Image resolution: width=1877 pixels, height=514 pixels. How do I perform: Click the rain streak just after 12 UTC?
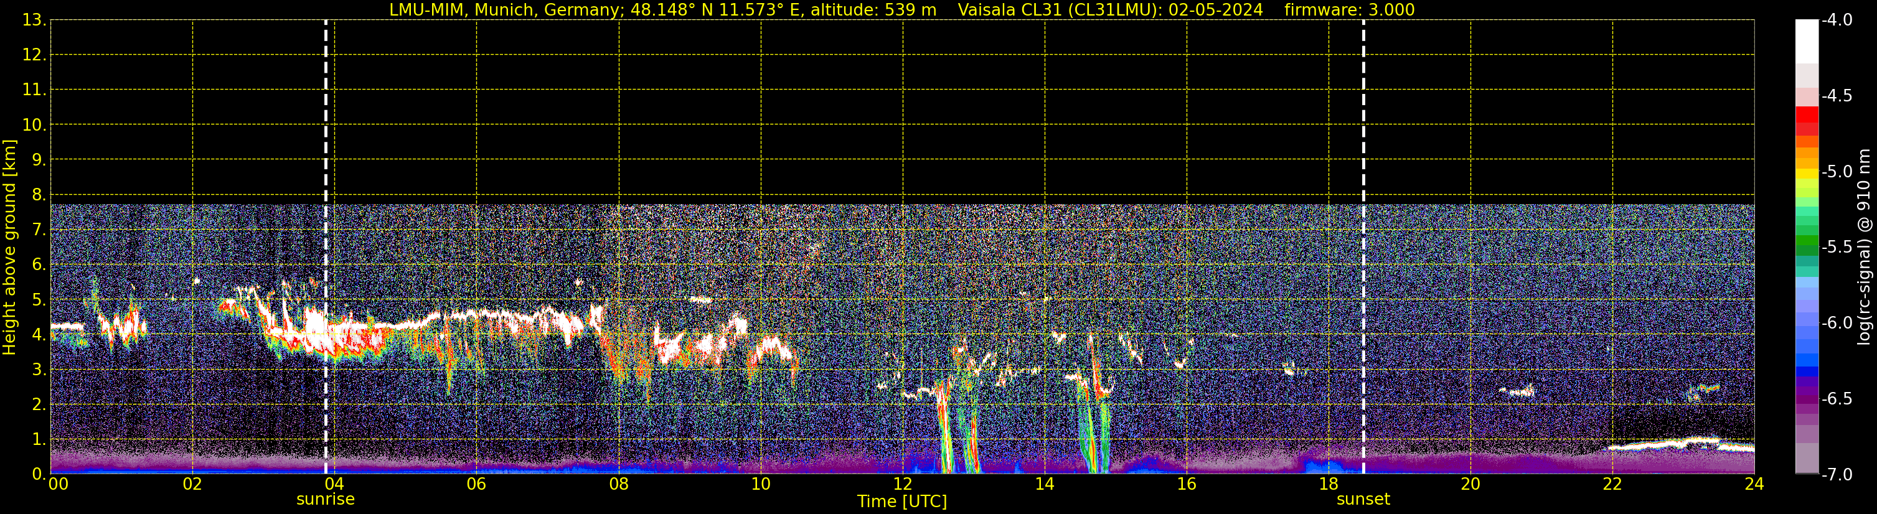coord(944,429)
